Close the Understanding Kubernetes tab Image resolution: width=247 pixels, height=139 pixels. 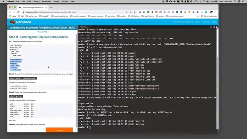pyautogui.click(x=46, y=8)
